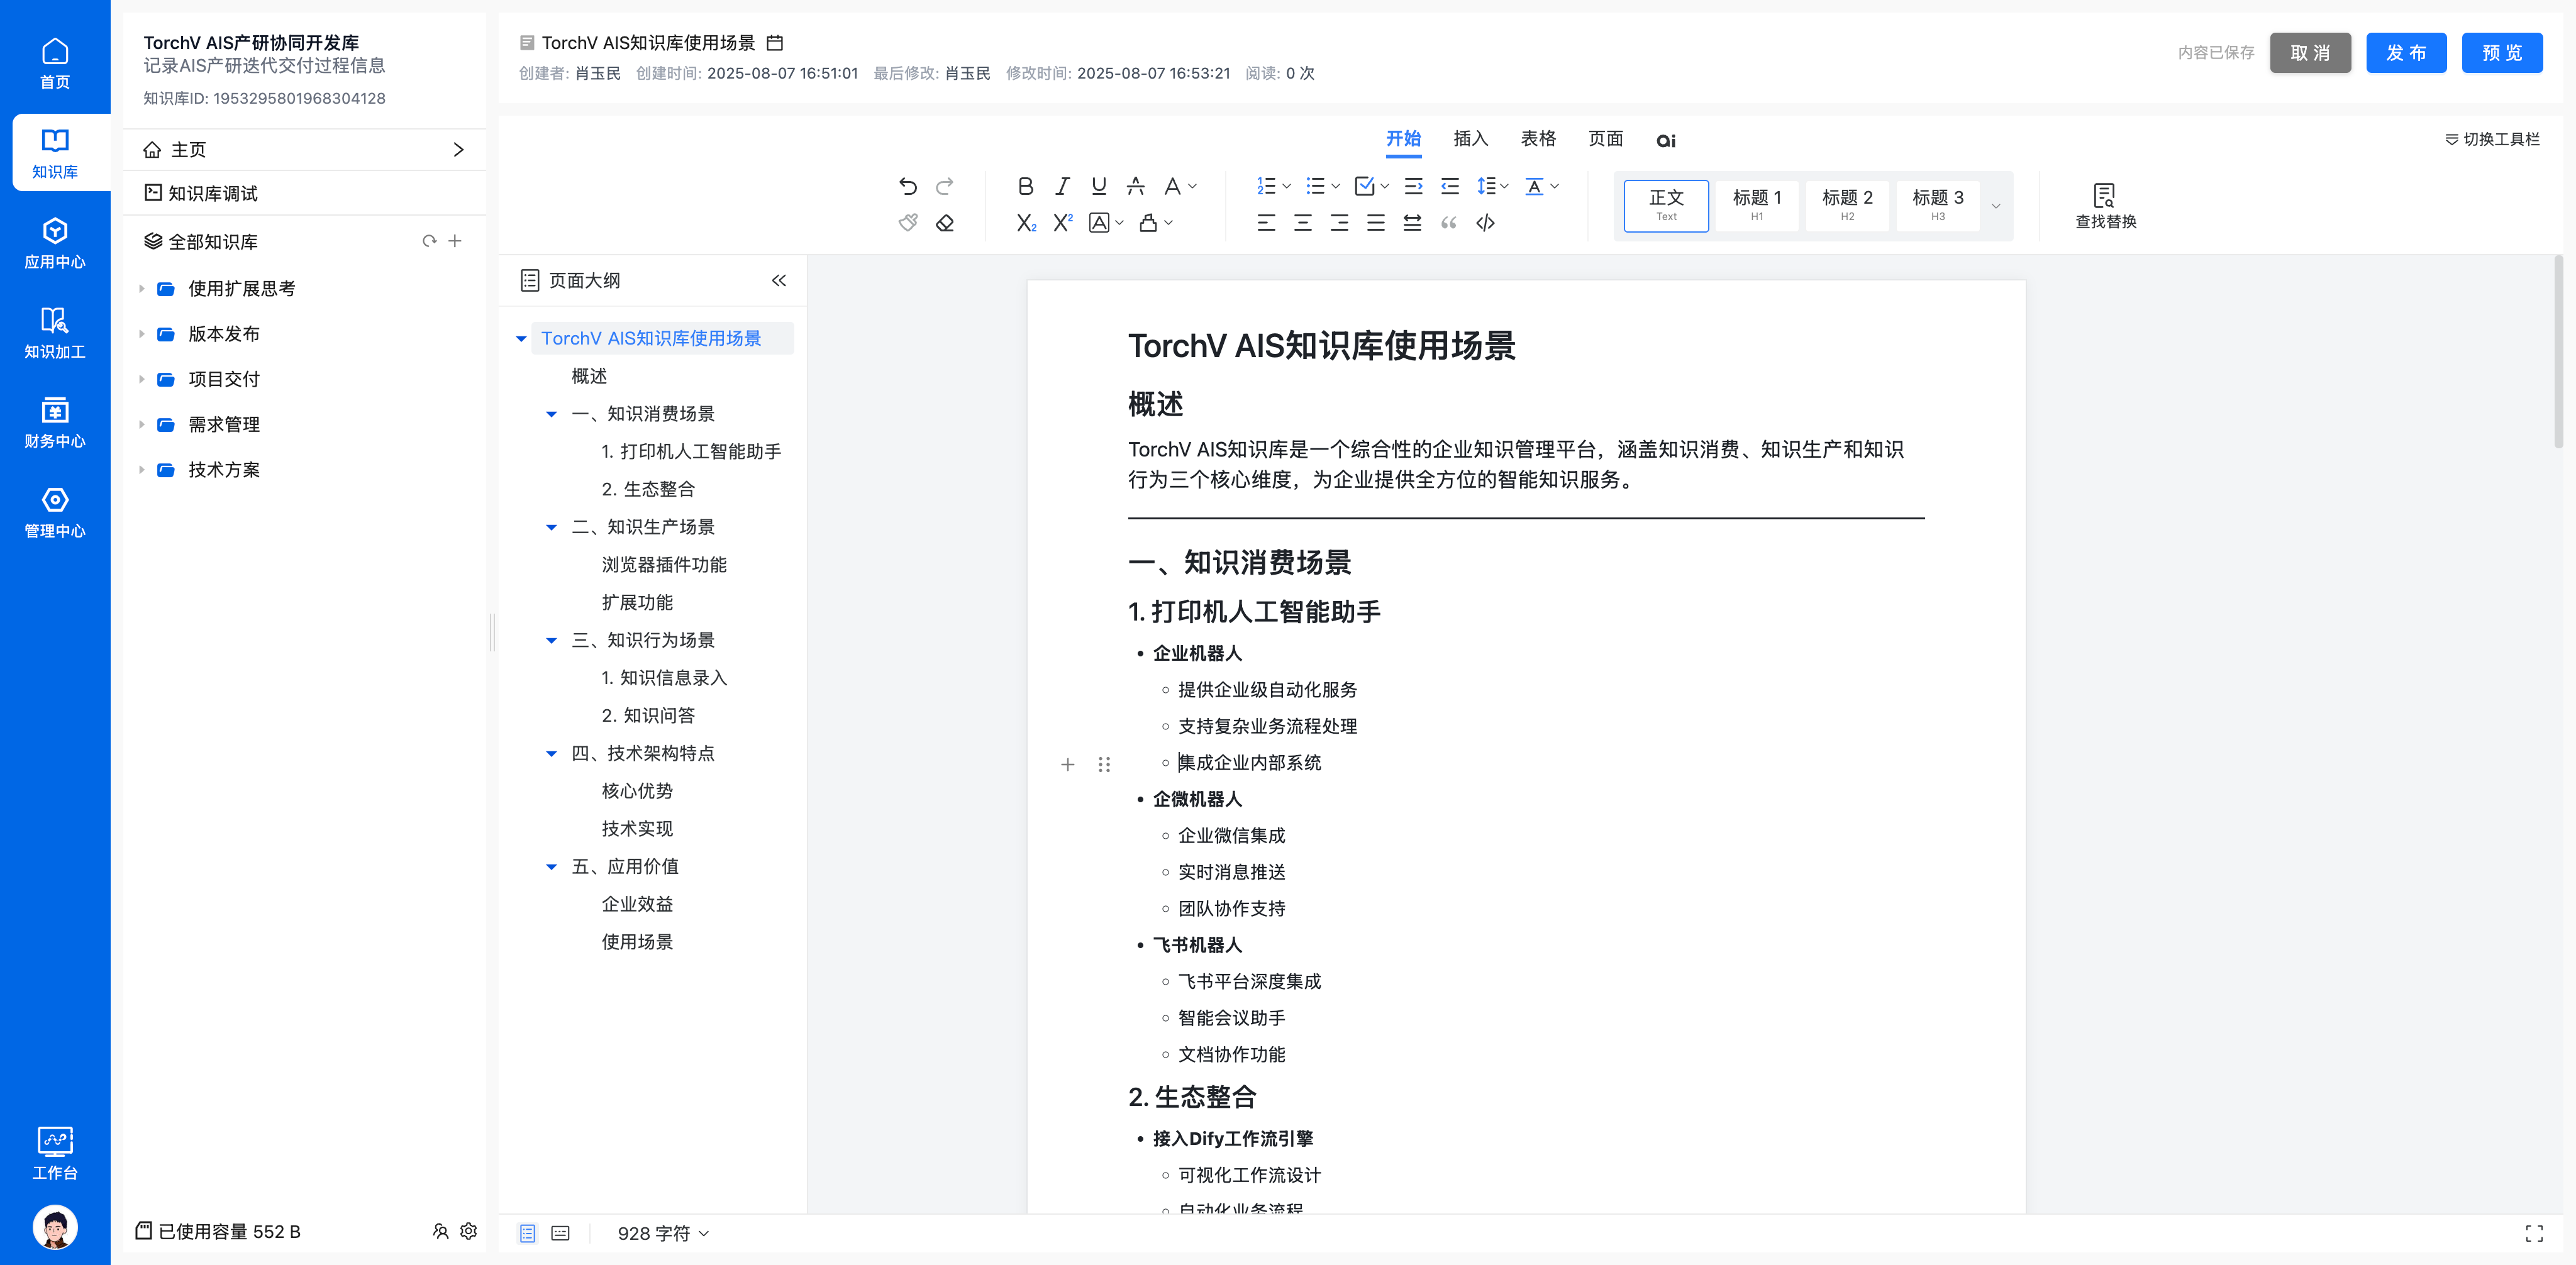Toggle italic formatting
The width and height of the screenshot is (2576, 1265).
pyautogui.click(x=1062, y=186)
